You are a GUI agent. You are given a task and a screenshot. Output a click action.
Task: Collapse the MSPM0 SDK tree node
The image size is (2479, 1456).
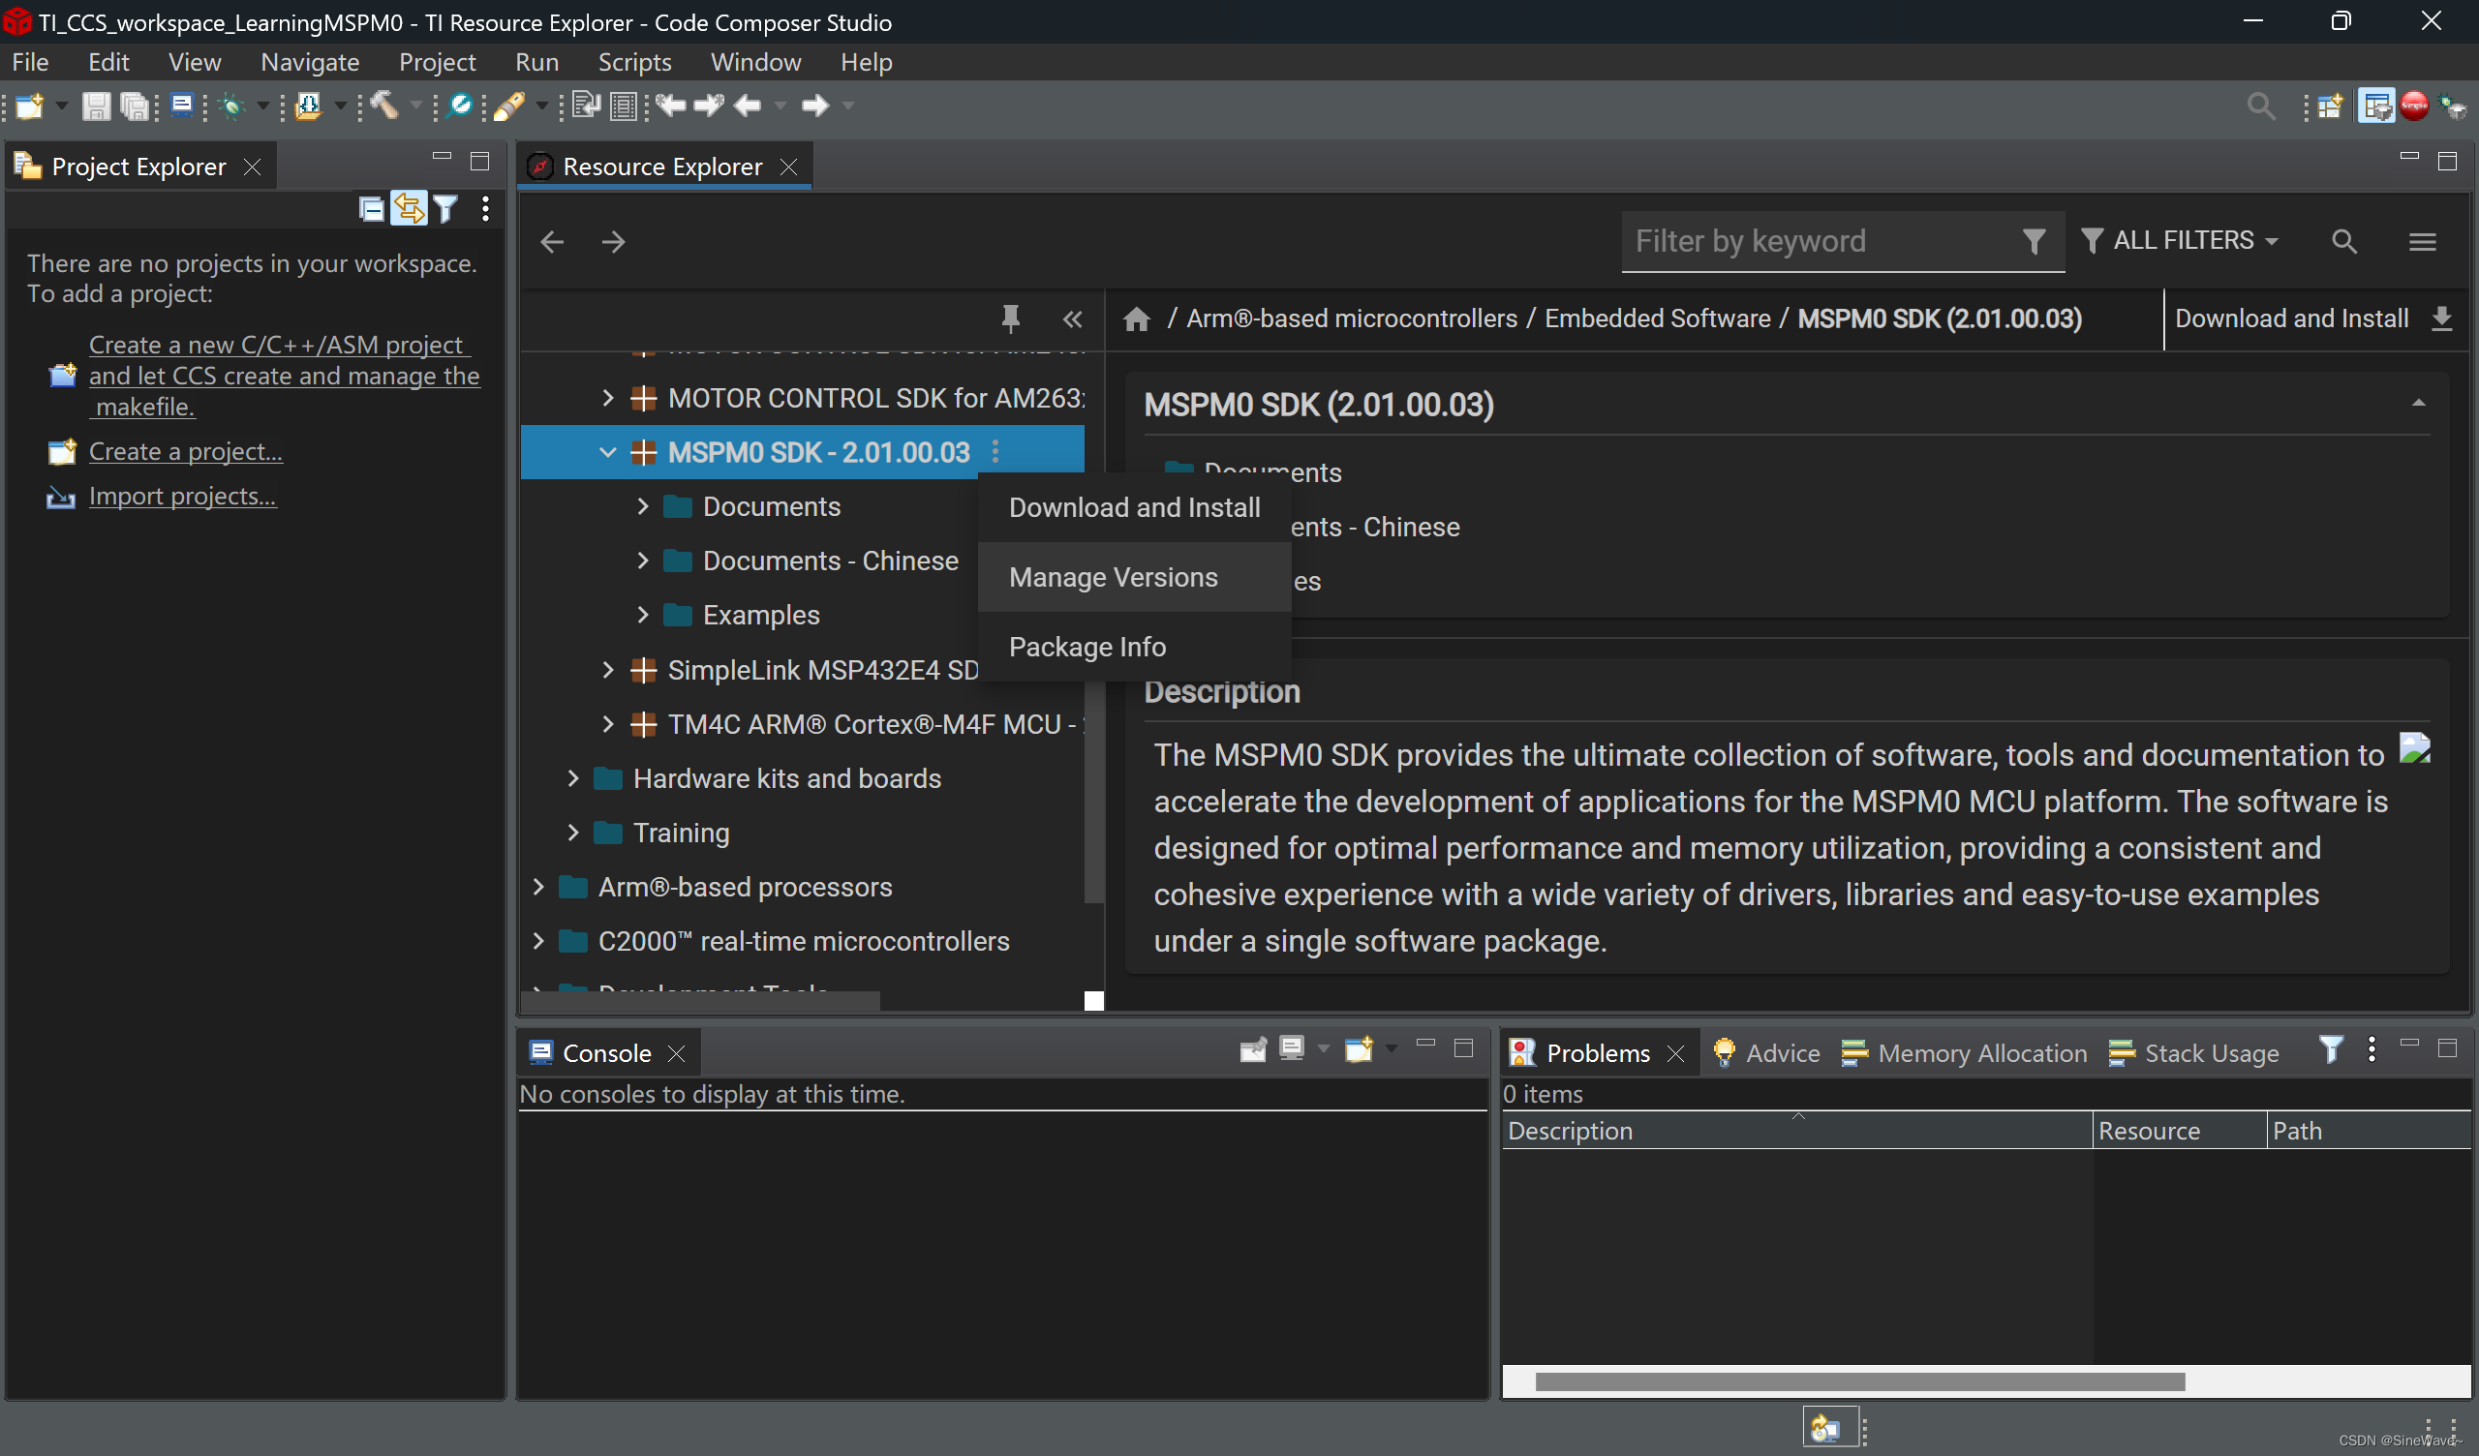point(607,451)
